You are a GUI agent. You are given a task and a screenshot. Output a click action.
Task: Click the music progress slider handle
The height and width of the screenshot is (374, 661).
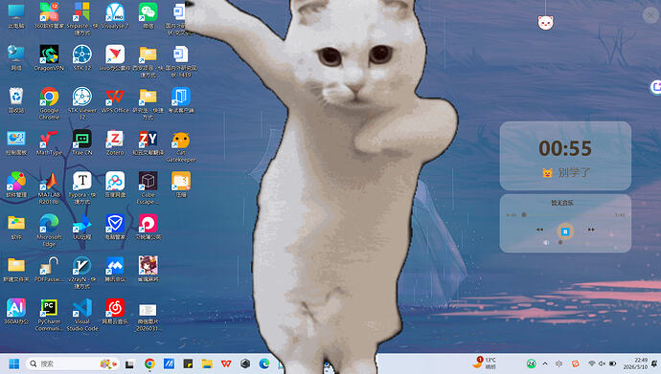[524, 215]
